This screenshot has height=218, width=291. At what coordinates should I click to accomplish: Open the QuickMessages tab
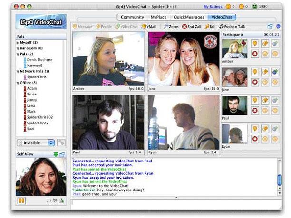[189, 17]
